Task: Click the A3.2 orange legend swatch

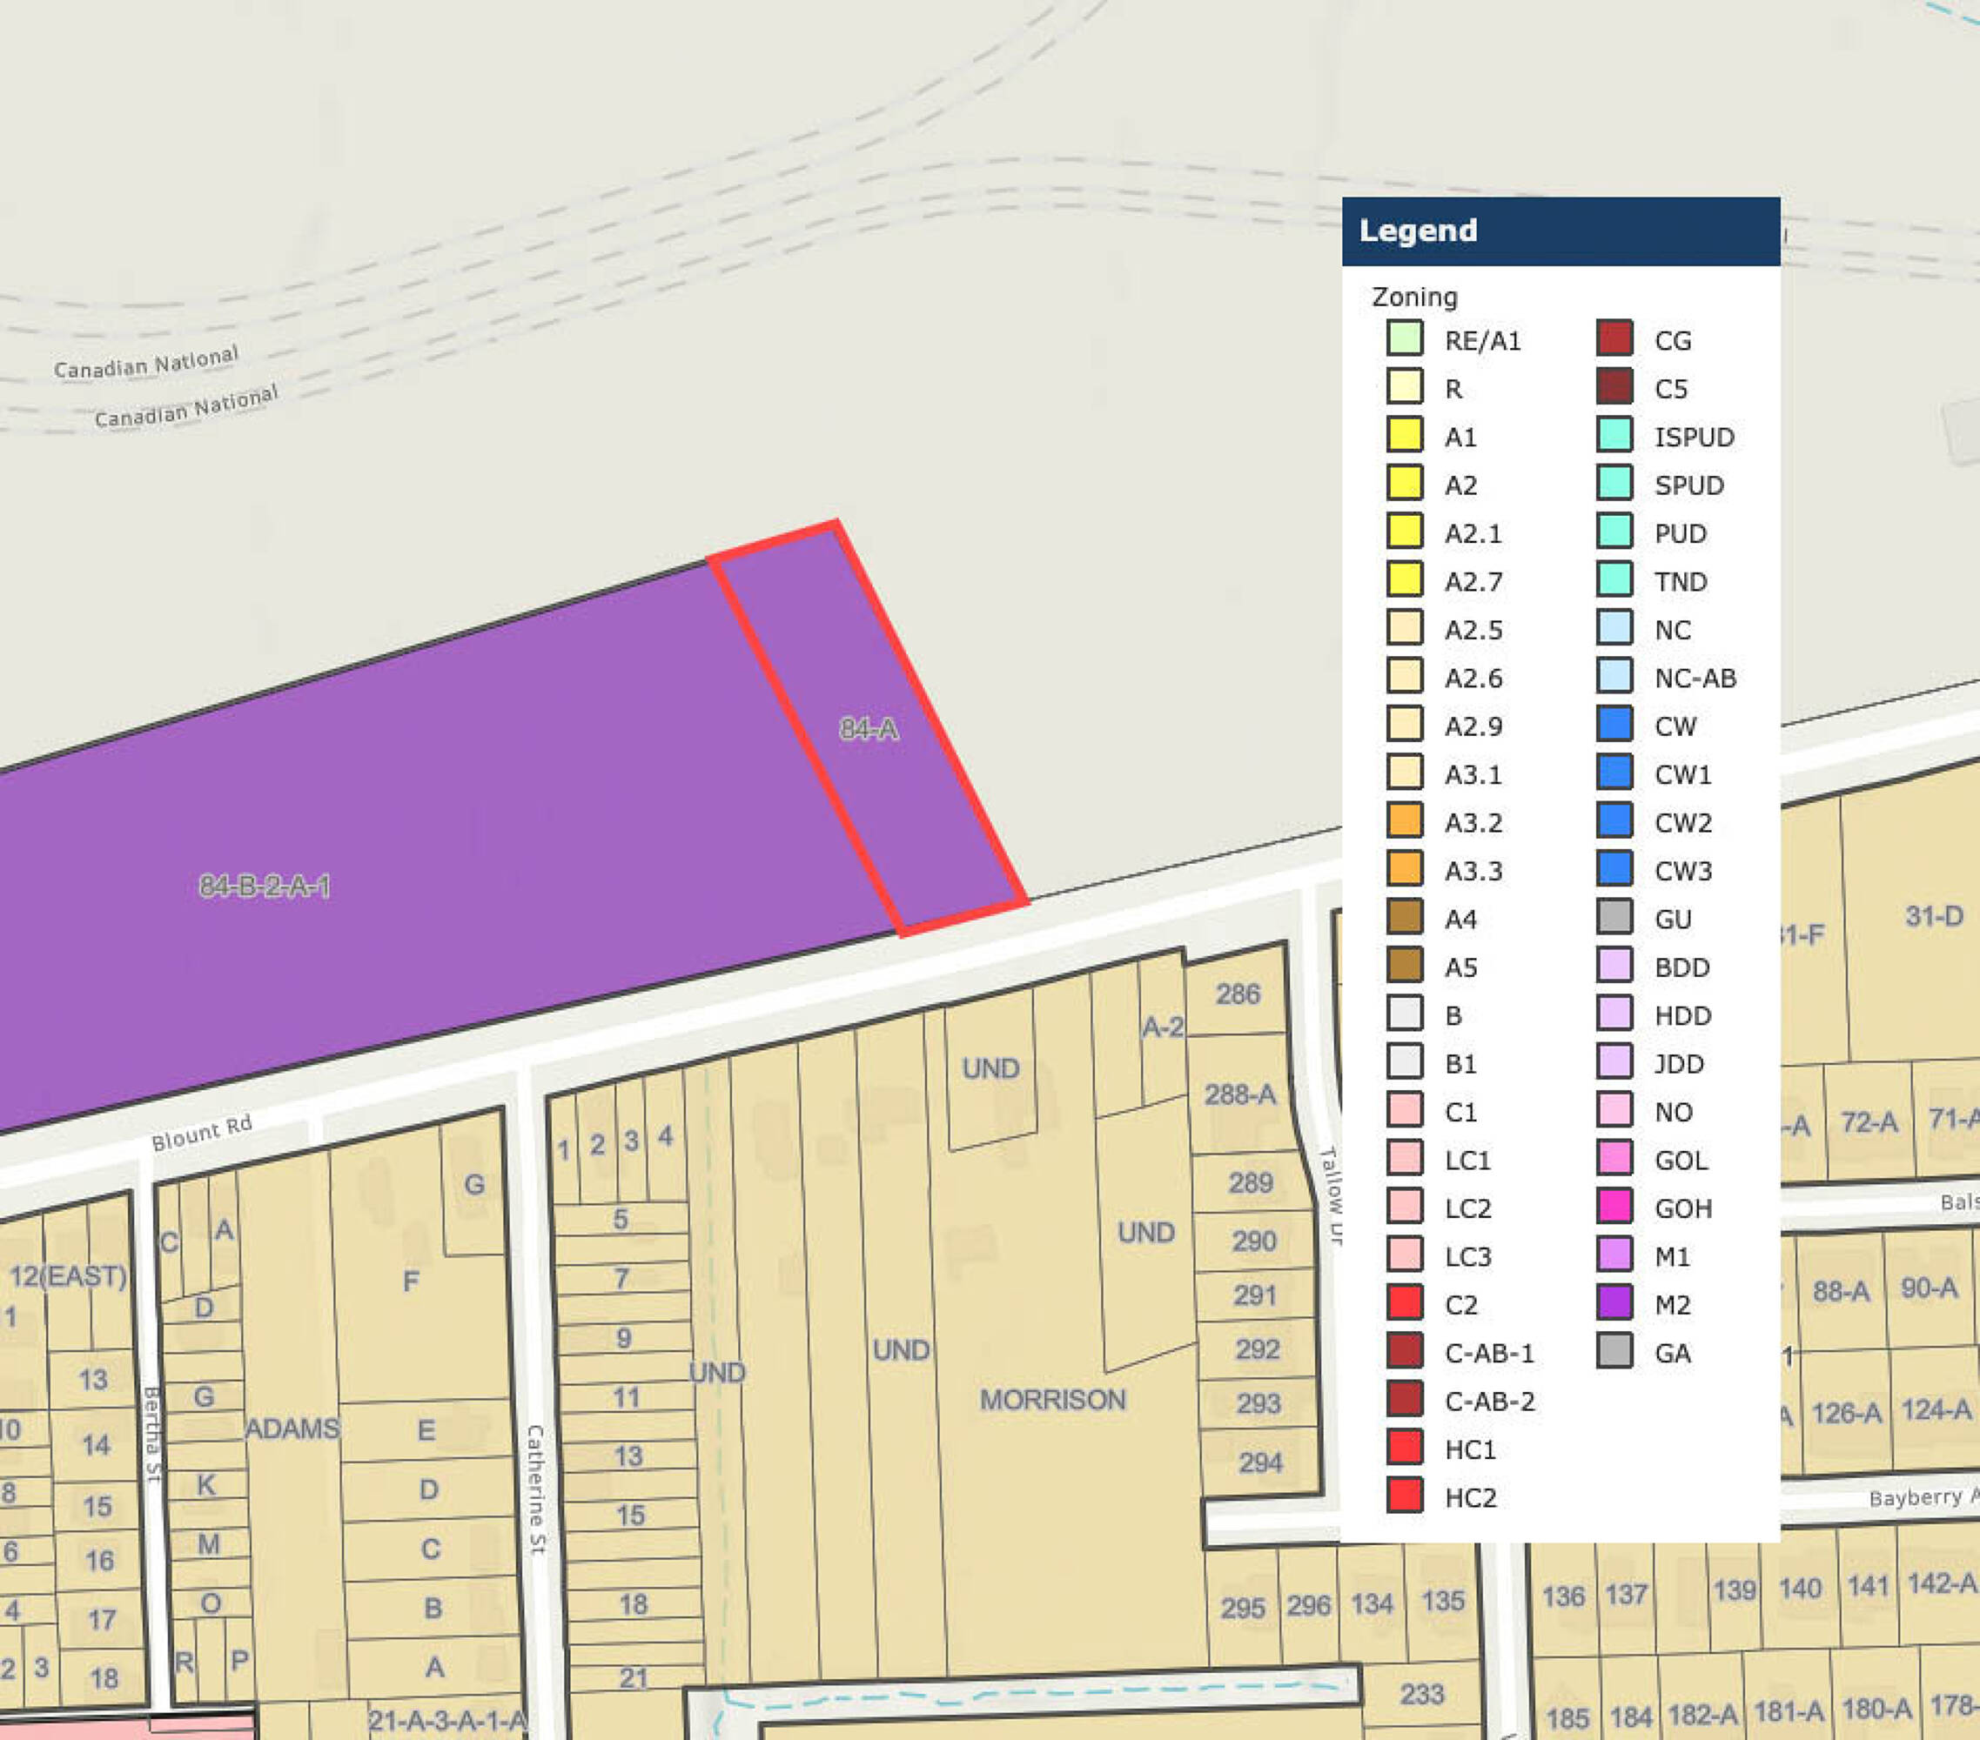Action: point(1404,821)
